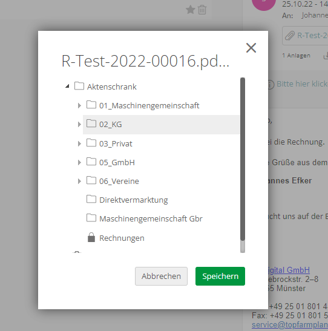This screenshot has height=331, width=328.
Task: Select the 06_Vereine tree entry
Action: click(119, 181)
